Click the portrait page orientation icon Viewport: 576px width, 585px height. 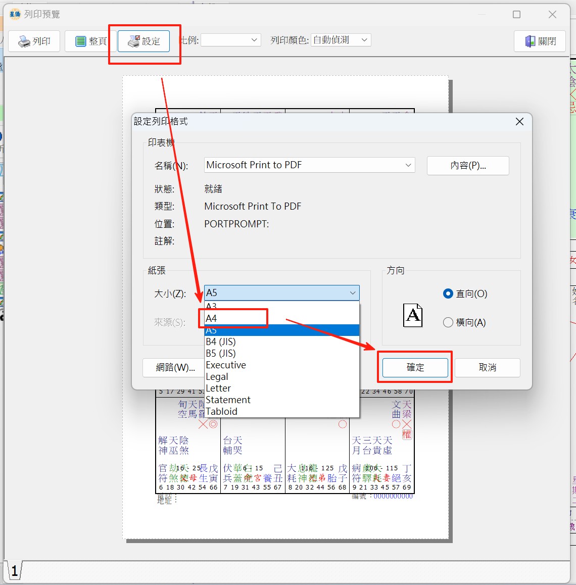(413, 315)
